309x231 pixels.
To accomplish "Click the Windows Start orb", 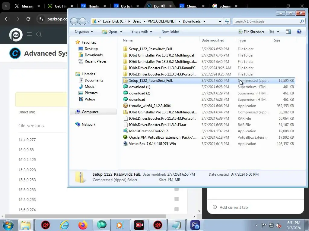I will (8, 225).
